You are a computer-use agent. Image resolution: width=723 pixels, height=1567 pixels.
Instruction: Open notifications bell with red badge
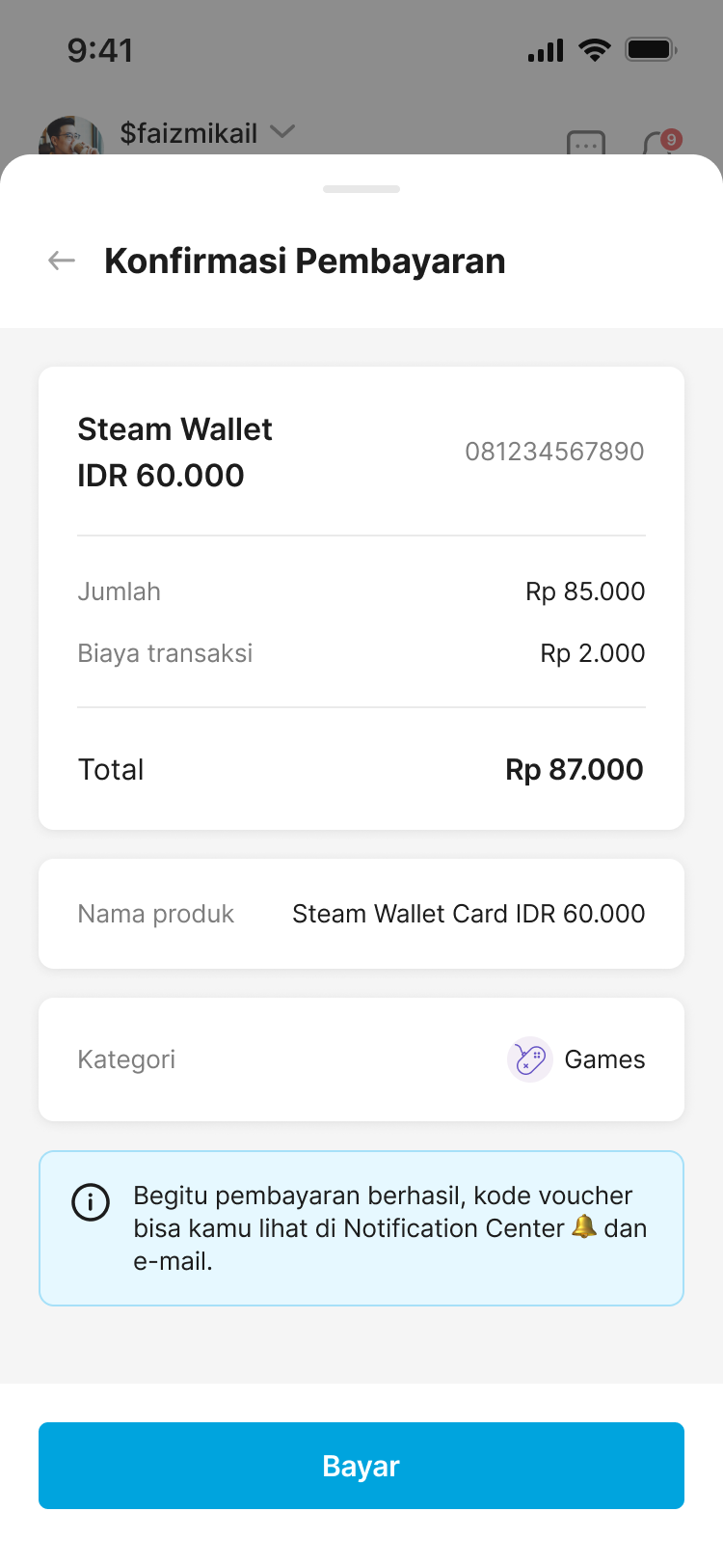click(659, 144)
